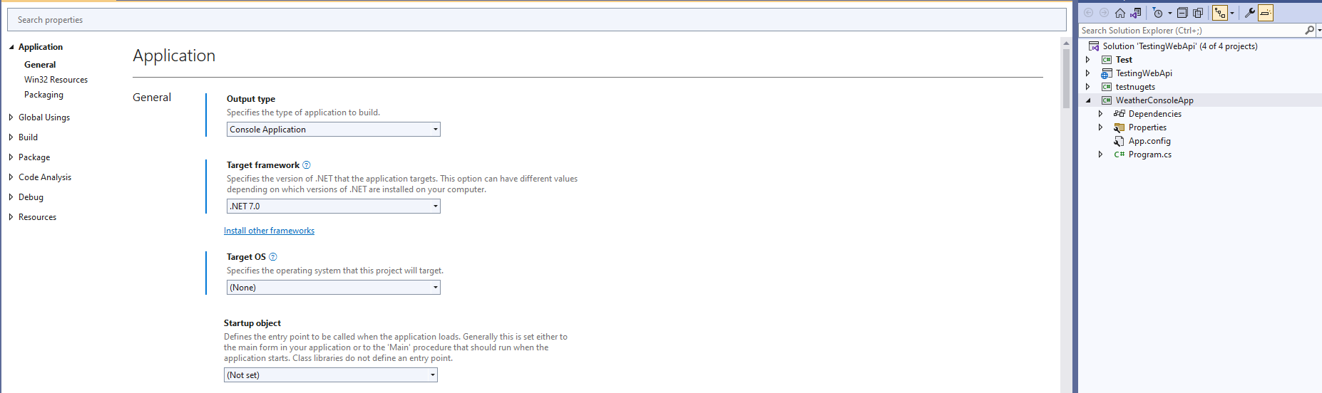Screen dimensions: 1322x393
Task: Expand the TestingWebApi project node
Action: [1088, 73]
